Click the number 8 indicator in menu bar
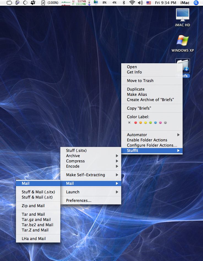Viewport: 203px width, 261px height. pos(89,3)
